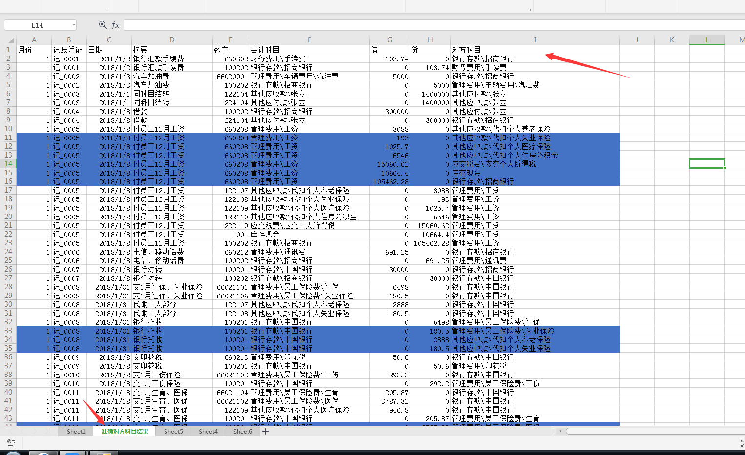Select row 14 by its header
The image size is (745, 455).
point(8,163)
